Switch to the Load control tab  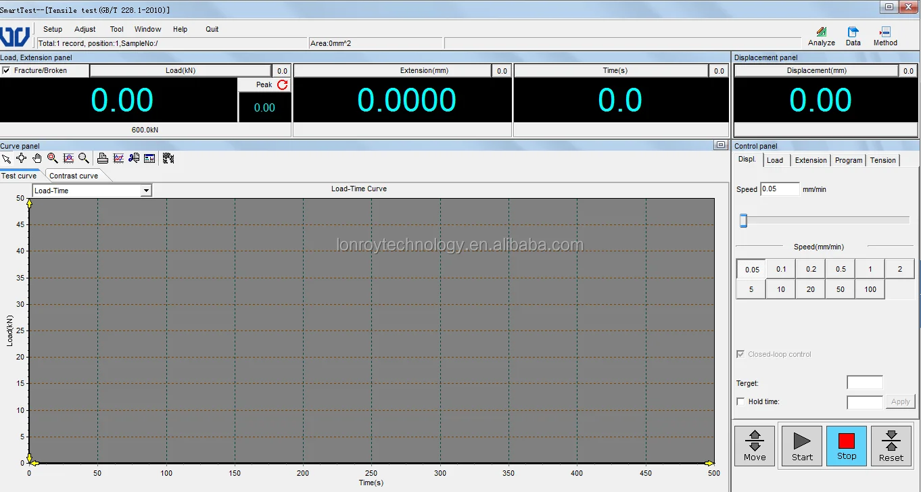[775, 159]
